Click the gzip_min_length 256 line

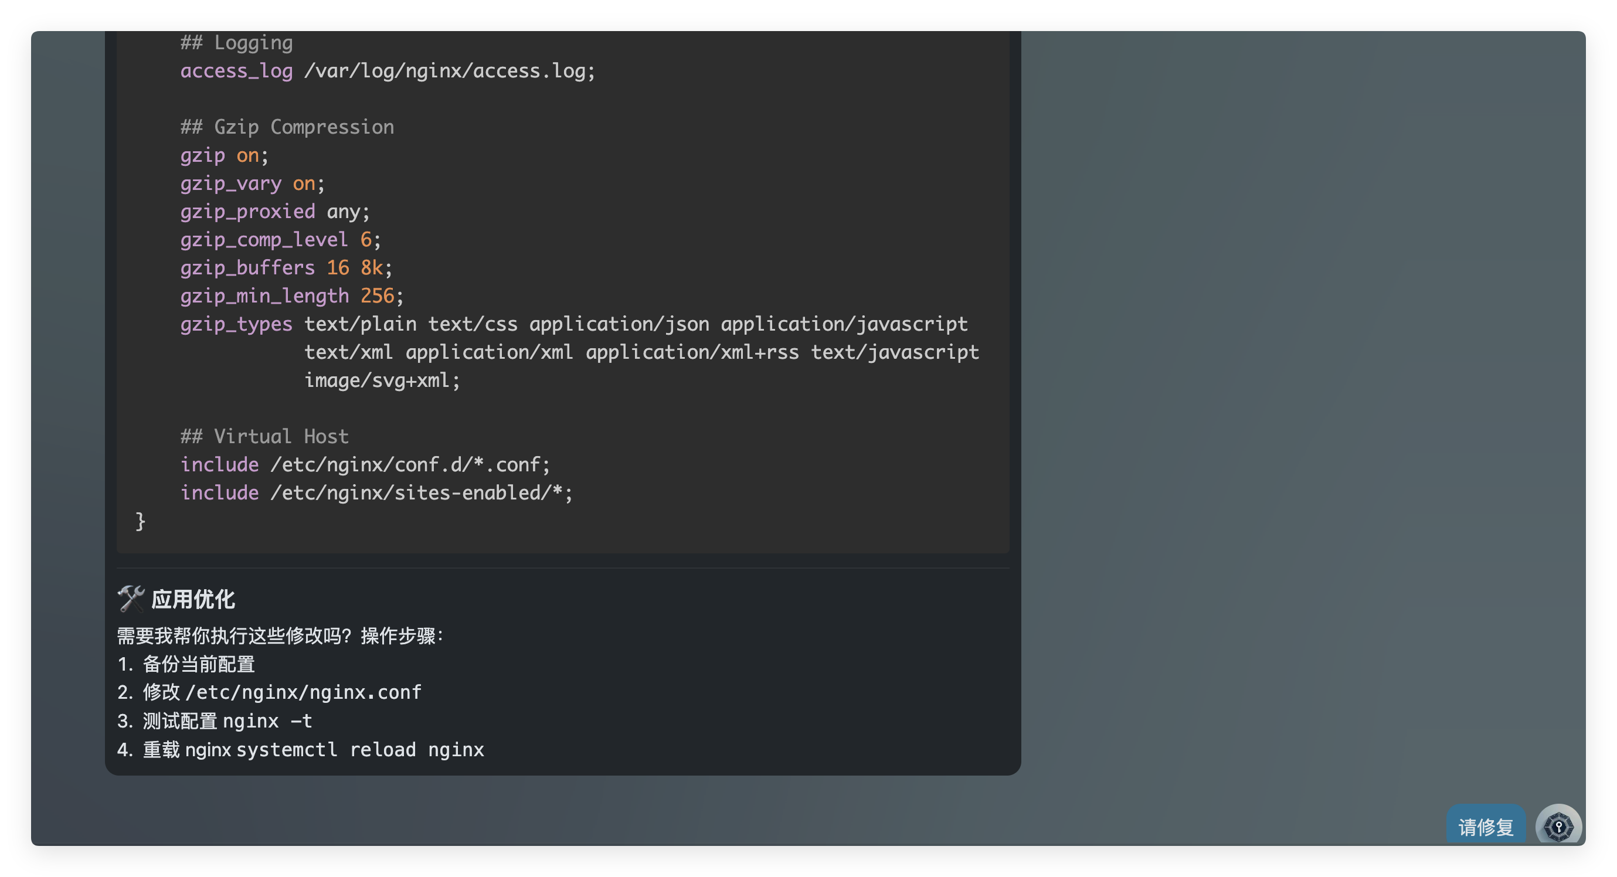click(292, 295)
